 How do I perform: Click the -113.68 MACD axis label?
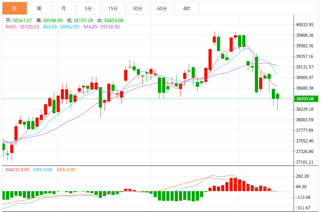point(303,198)
